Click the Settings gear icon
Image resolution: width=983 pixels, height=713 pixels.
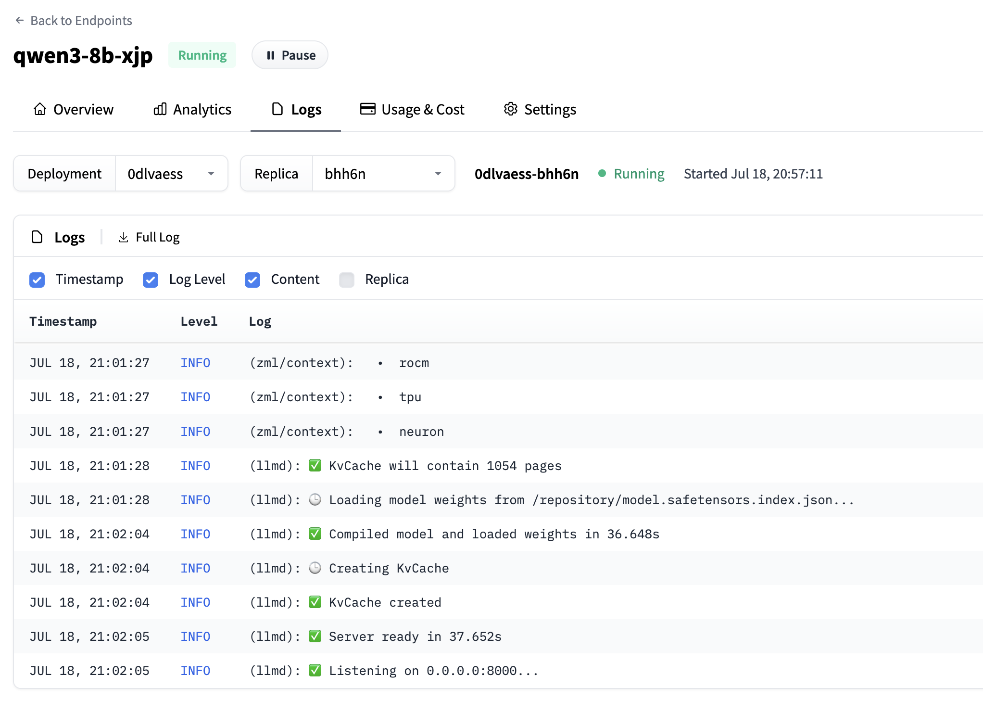click(x=511, y=109)
